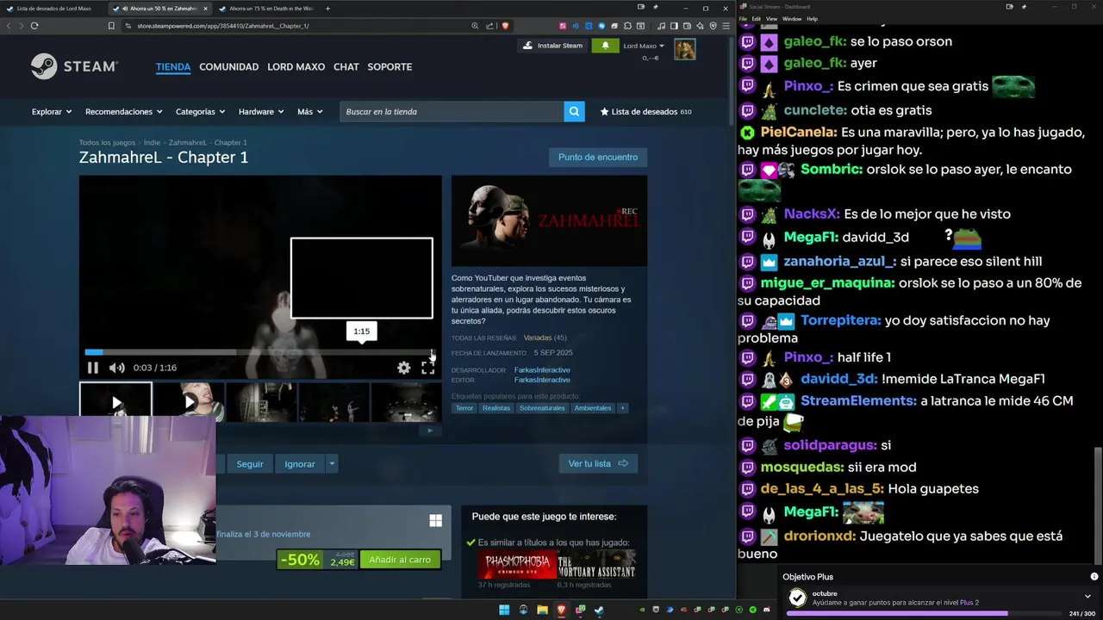Viewport: 1103px width, 620px height.
Task: Open the notifications bell
Action: [605, 46]
